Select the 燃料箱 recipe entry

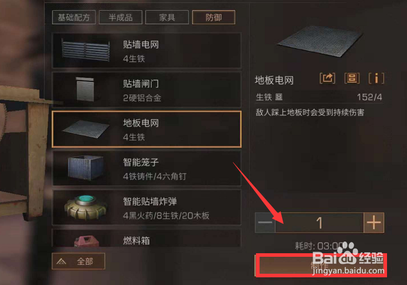[x=146, y=238]
